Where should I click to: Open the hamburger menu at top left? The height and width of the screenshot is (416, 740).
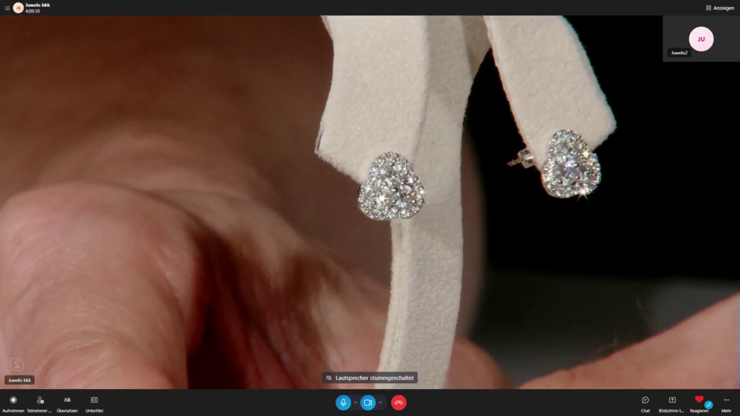click(x=8, y=8)
